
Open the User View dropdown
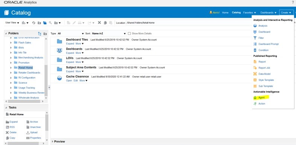(12, 23)
